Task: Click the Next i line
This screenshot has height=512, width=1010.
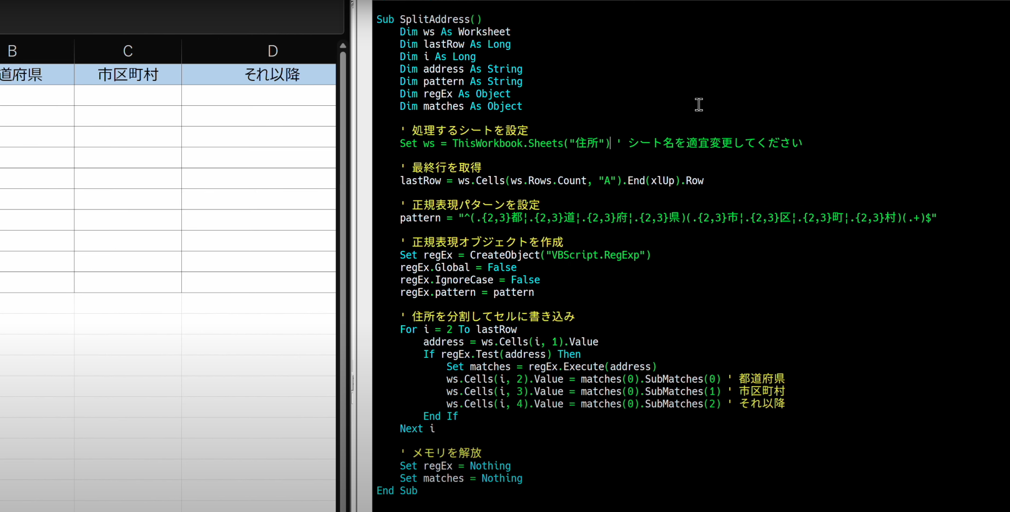Action: click(x=417, y=429)
